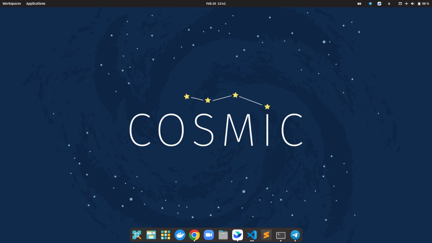This screenshot has height=243, width=432.
Task: Launch Sublime Text from the dock
Action: 266,235
